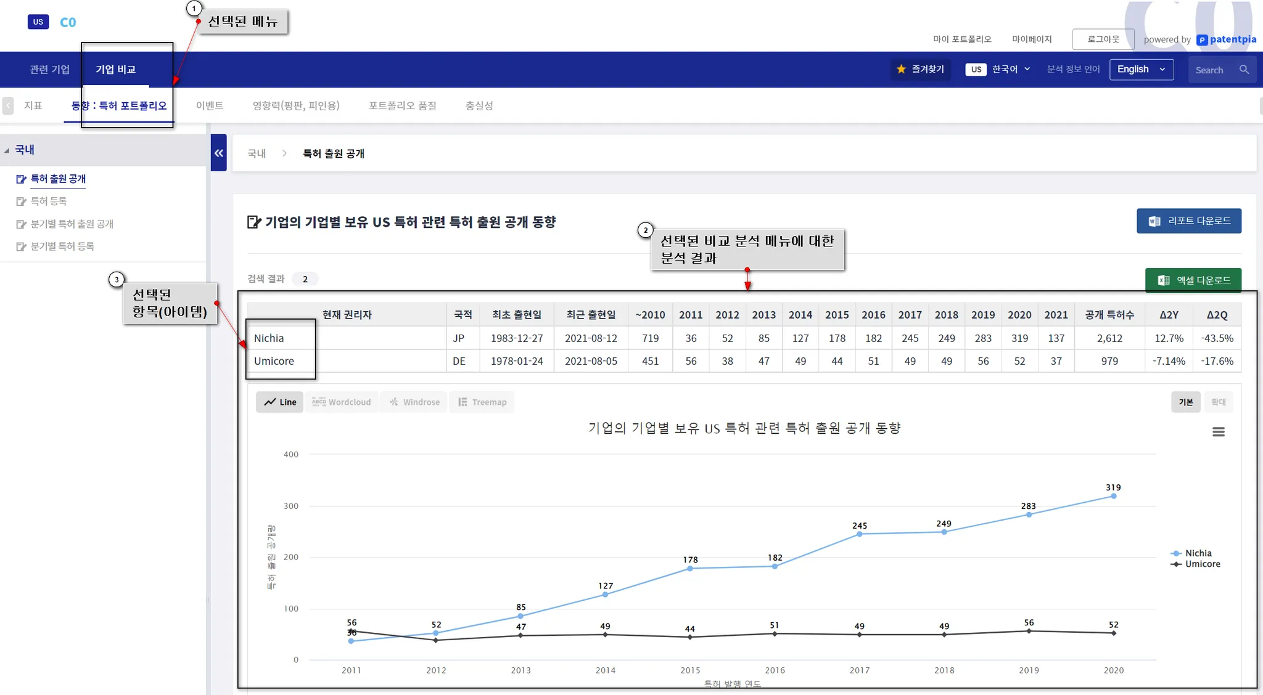Open 분기별 특허 등록 sidebar link
Viewport: 1263px width, 695px height.
(x=62, y=246)
